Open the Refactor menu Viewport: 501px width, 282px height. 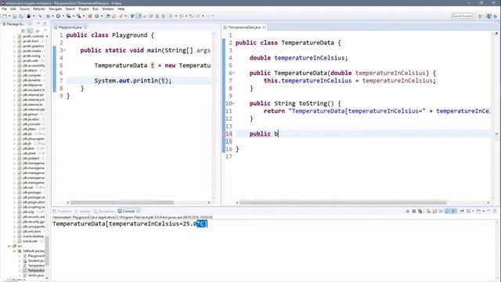39,9
